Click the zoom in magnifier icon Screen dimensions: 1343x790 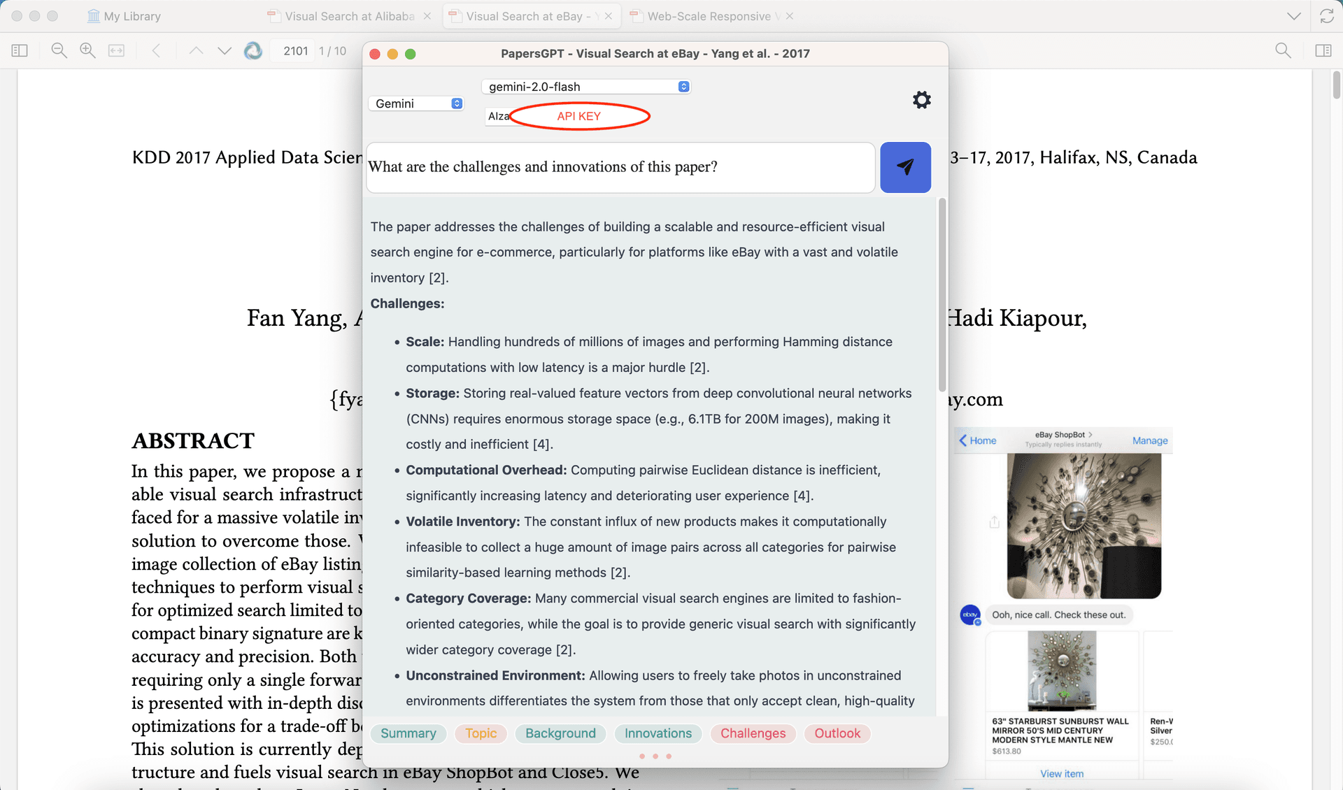click(x=87, y=50)
